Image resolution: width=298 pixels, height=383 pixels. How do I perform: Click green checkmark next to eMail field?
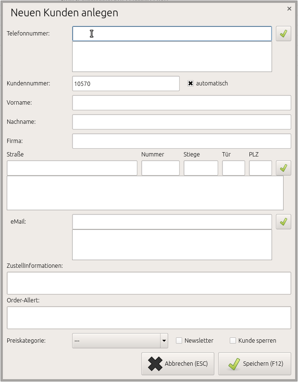284,222
